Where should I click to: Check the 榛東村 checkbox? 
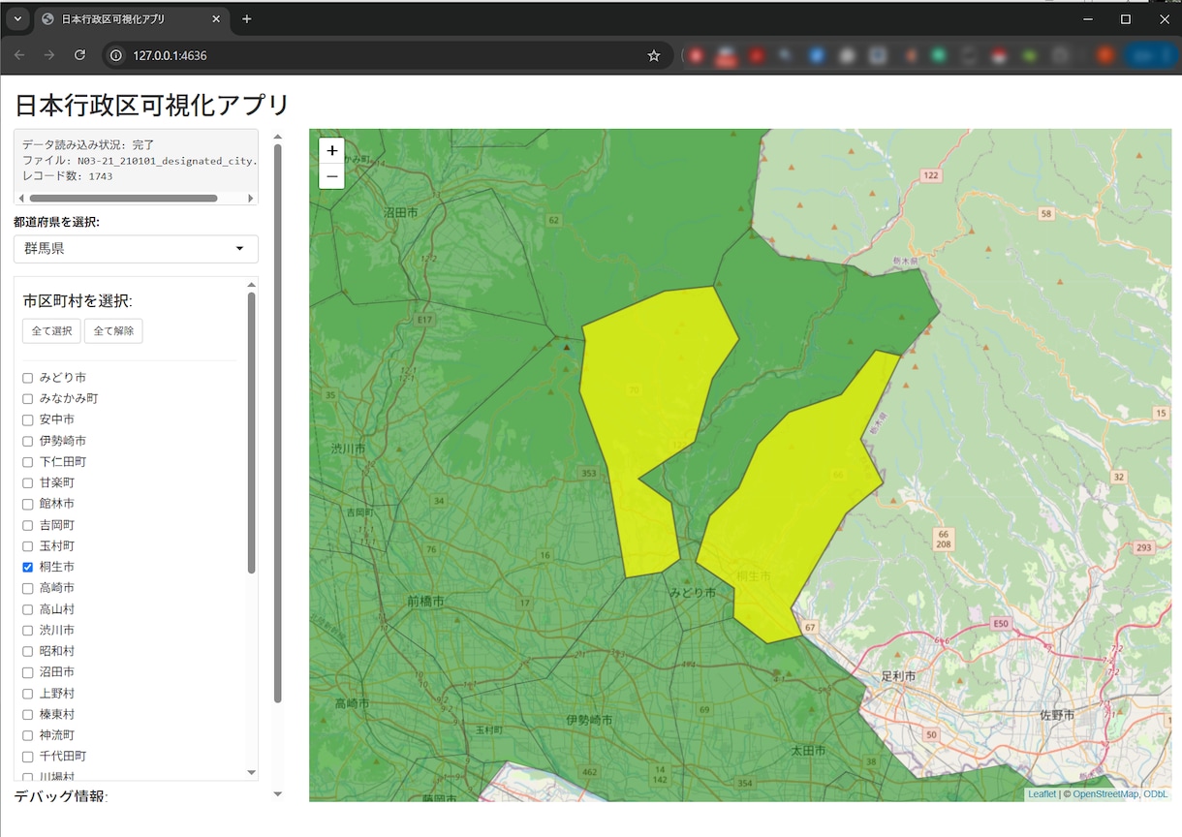pyautogui.click(x=28, y=714)
